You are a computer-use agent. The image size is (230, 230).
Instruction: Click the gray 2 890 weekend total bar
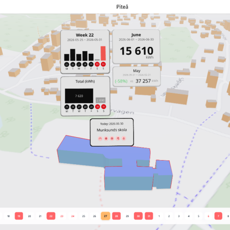(x=101, y=100)
